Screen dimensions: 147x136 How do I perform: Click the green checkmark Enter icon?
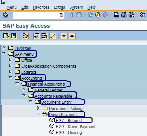(6, 15)
